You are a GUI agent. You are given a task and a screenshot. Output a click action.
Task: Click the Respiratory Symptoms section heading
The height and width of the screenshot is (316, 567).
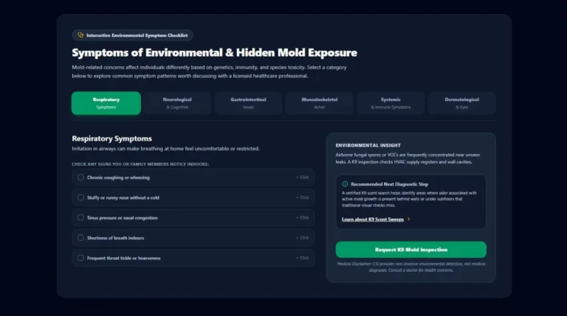[x=111, y=138]
